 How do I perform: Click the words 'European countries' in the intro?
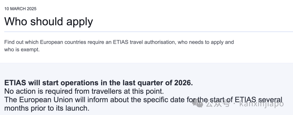click(63, 42)
